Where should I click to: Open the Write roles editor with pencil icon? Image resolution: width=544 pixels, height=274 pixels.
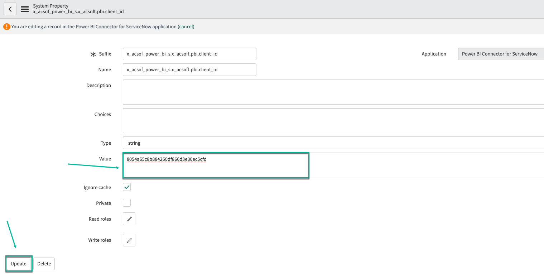129,240
